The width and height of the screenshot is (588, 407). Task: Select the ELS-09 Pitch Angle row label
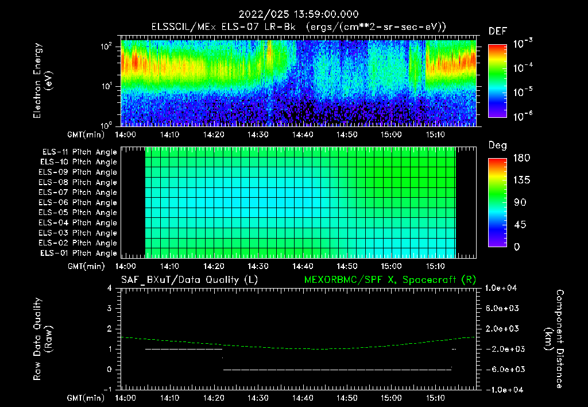point(78,172)
